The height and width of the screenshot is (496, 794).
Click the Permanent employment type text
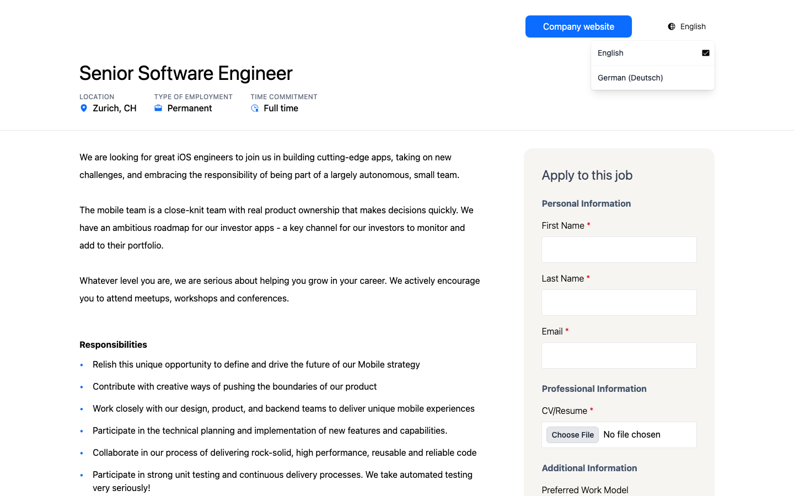[190, 108]
